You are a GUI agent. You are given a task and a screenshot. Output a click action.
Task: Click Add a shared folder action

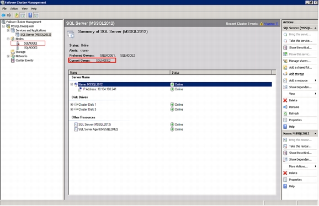300,67
